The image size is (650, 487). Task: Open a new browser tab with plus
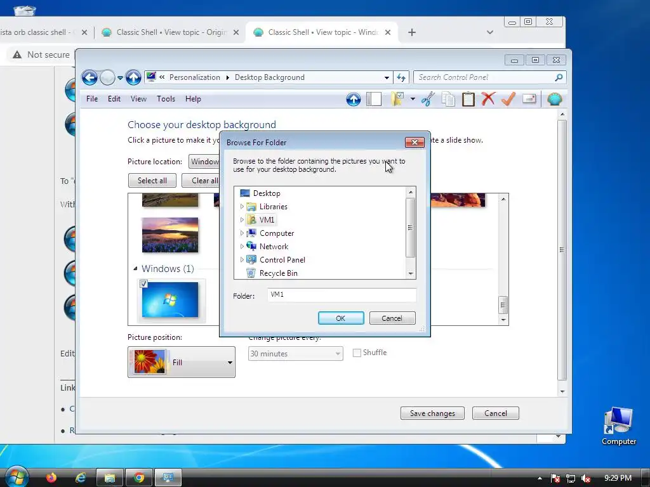point(411,32)
